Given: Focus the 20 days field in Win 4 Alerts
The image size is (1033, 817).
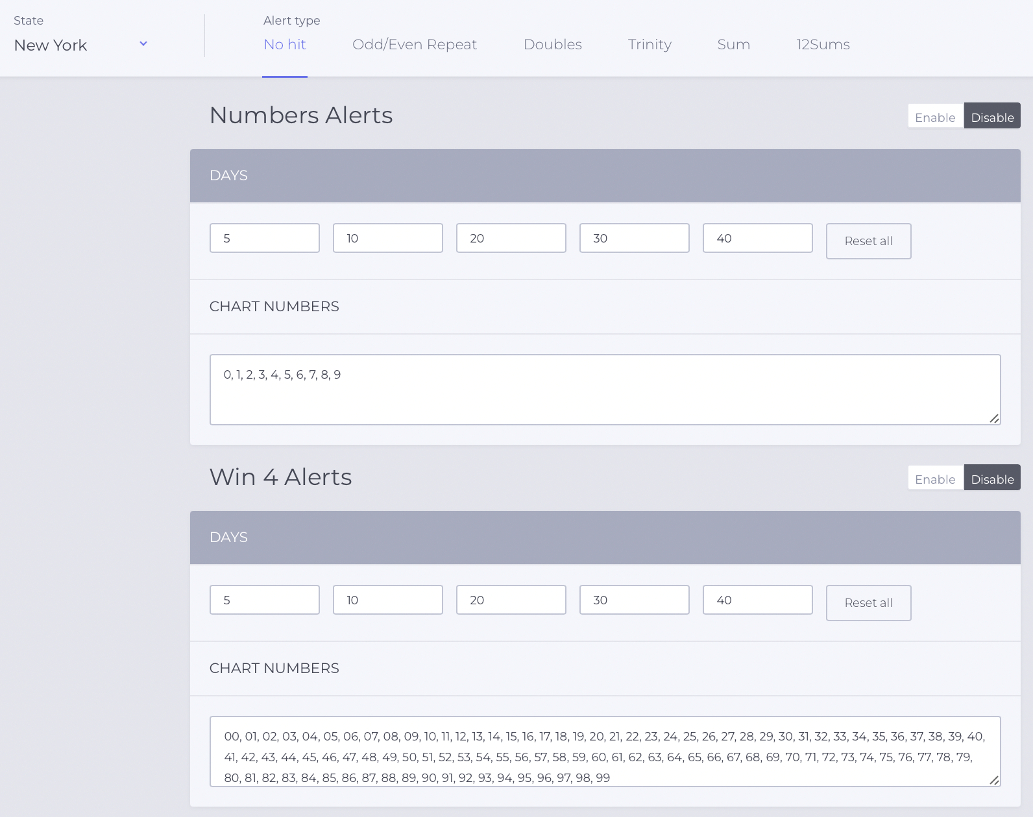Looking at the screenshot, I should pos(511,600).
